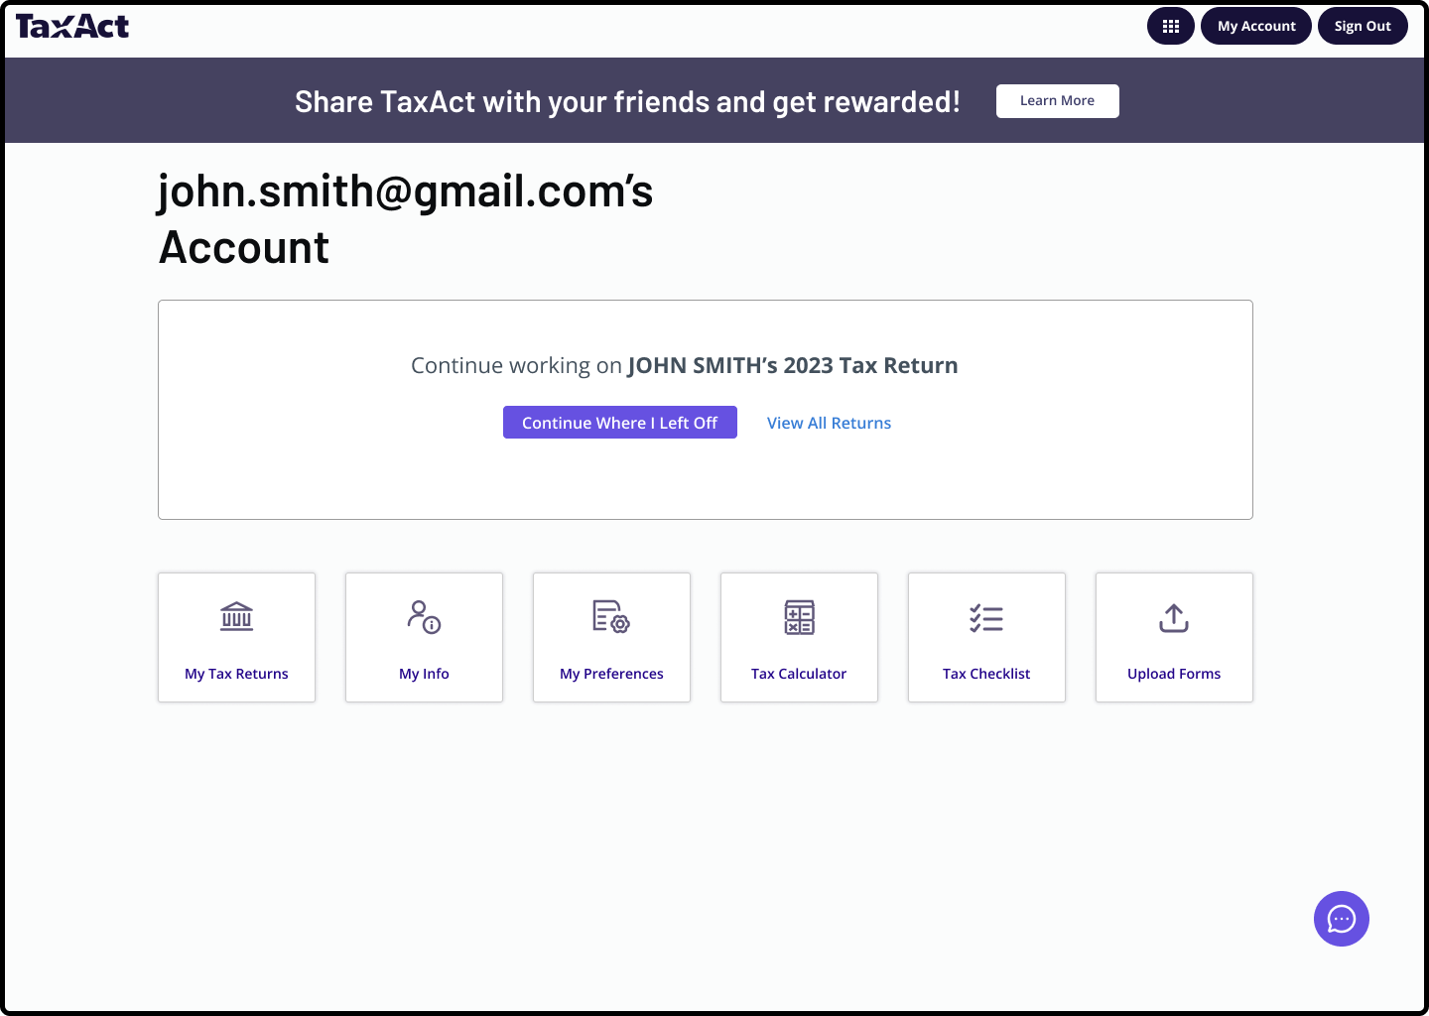Open the My Preferences gear document icon
Screen dimensions: 1429x1016
pos(611,637)
